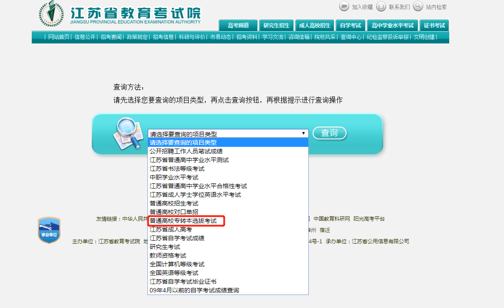Select 公开招聘工作人员笔试成绩 option
Viewport: 504px width, 308px height.
[x=228, y=151]
